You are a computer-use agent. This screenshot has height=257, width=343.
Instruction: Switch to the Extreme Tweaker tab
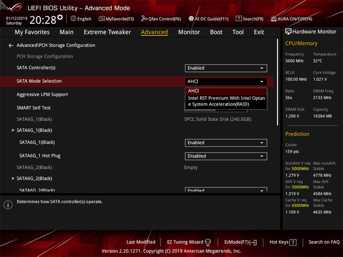(x=107, y=32)
